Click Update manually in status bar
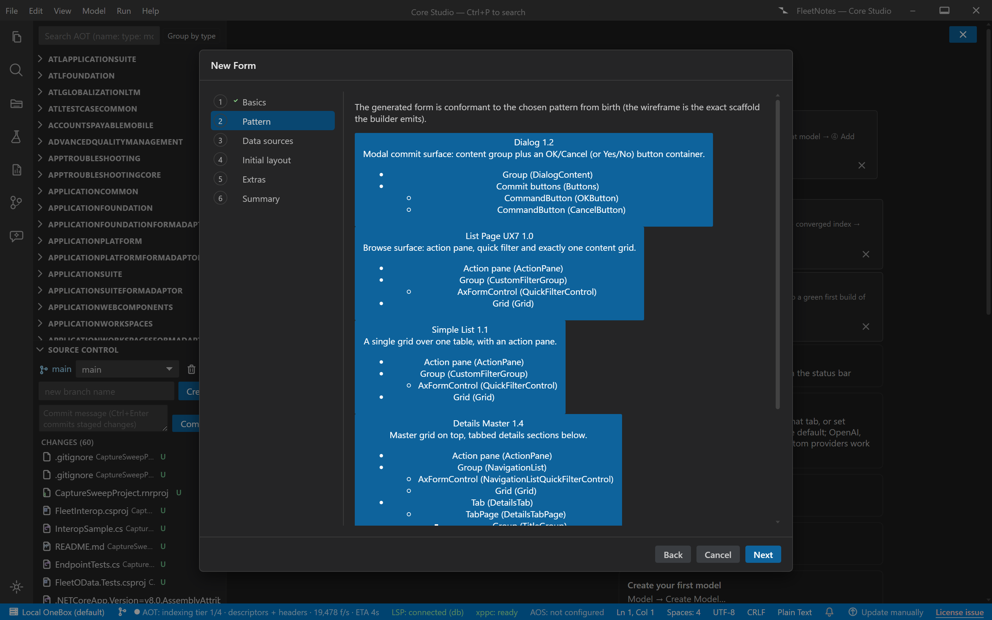 (x=892, y=612)
